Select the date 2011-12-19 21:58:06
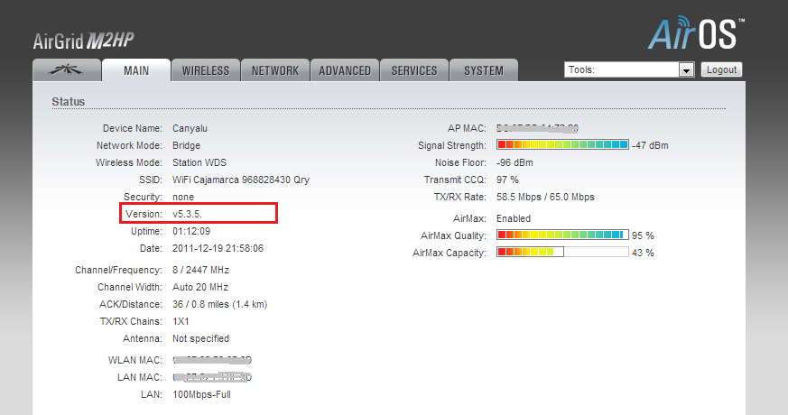Screen dimensions: 788x415 (218, 248)
